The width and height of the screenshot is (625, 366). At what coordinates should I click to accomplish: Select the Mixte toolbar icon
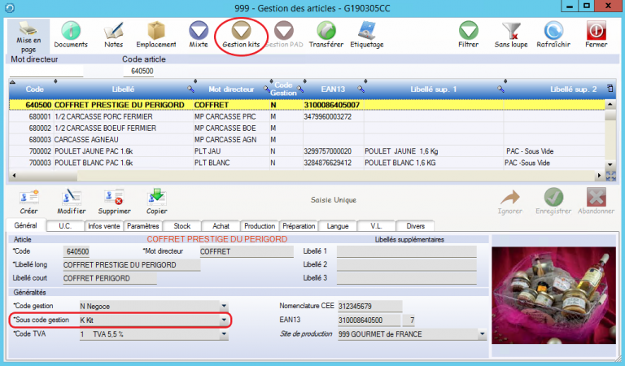pos(198,32)
